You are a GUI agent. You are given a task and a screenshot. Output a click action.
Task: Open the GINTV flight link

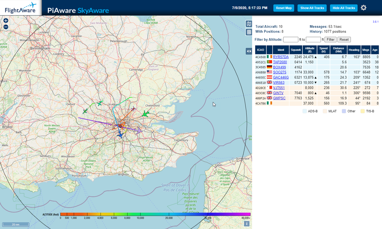click(x=279, y=93)
